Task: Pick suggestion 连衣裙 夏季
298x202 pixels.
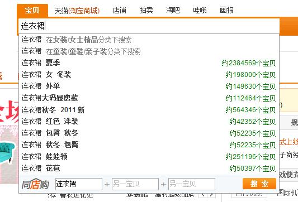Action: pos(149,63)
